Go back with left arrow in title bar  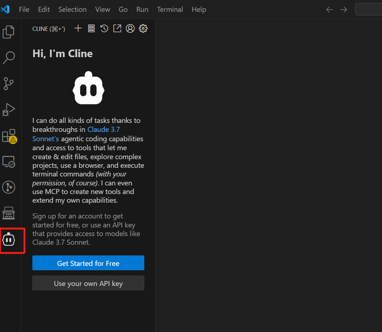click(329, 10)
